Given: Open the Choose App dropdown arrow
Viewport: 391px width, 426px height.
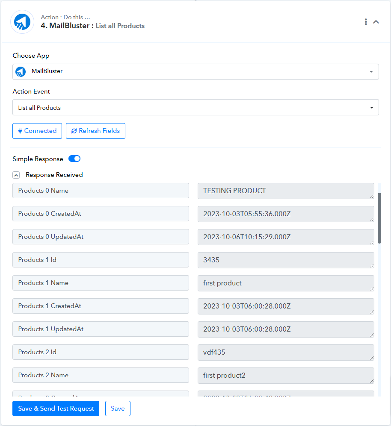Looking at the screenshot, I should click(371, 72).
